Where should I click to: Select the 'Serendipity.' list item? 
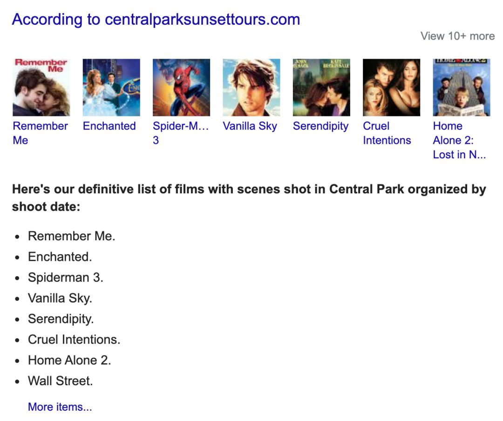click(61, 319)
